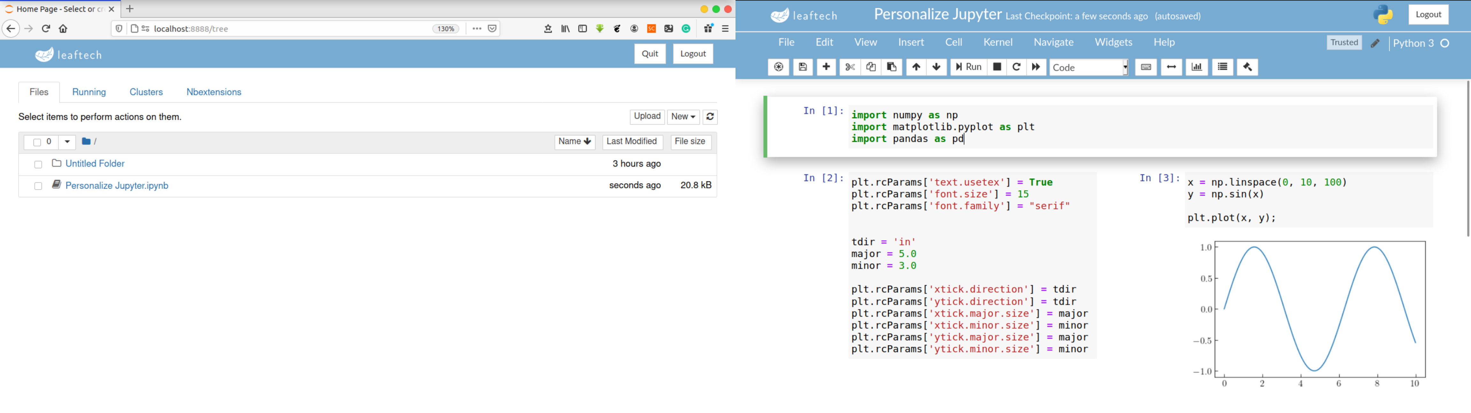
Task: Toggle table of contents list icon
Action: (1223, 67)
